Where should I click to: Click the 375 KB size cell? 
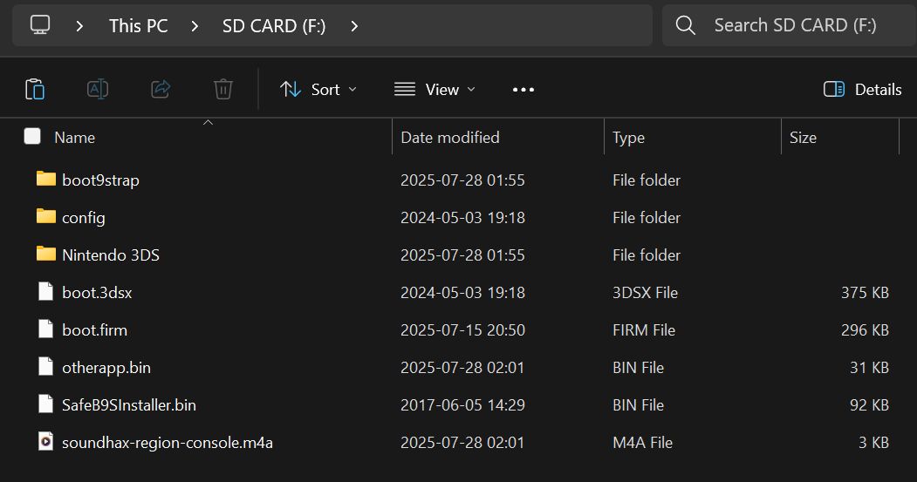[865, 292]
